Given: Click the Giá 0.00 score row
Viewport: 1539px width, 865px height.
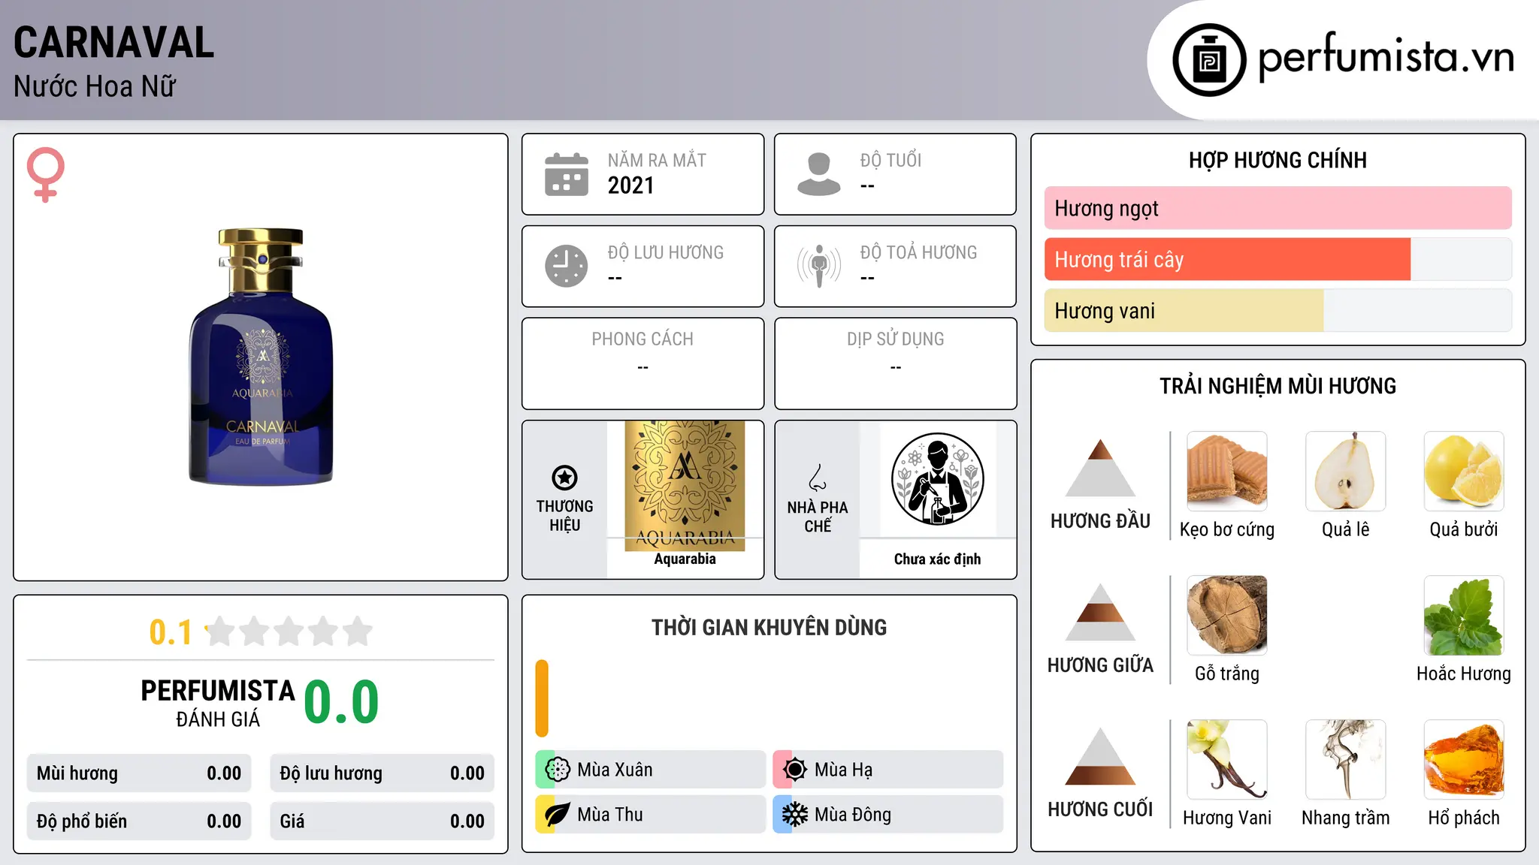Looking at the screenshot, I should tap(382, 821).
